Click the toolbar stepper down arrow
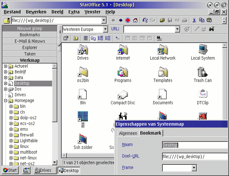This screenshot has width=229, height=176. [x=224, y=22]
